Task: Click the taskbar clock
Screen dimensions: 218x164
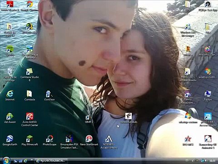Action: click(x=213, y=160)
